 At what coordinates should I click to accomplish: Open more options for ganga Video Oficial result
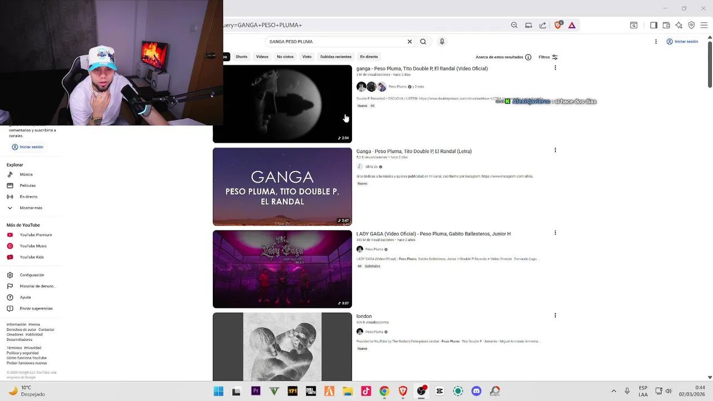(x=555, y=68)
